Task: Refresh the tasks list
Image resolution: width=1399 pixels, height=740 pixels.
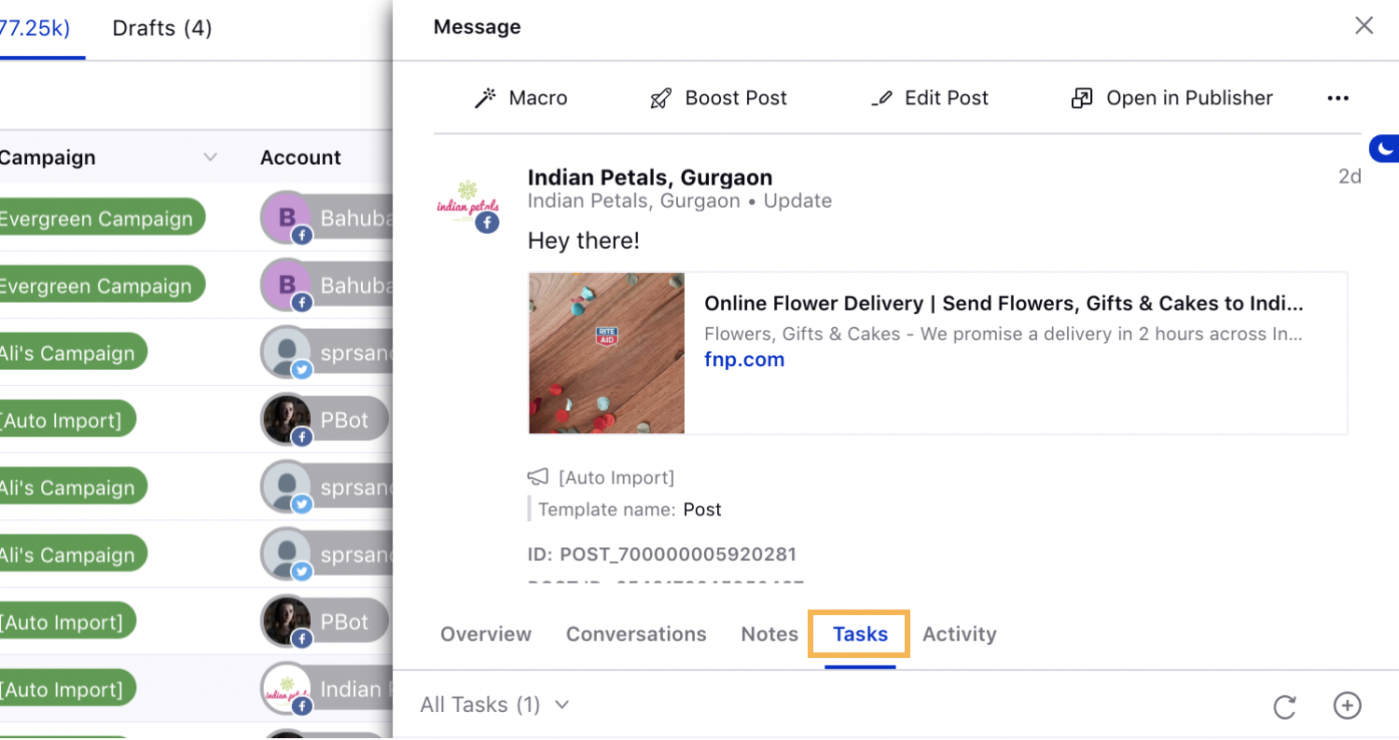Action: (1285, 706)
